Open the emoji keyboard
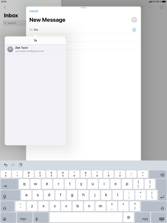This screenshot has width=167, height=223. point(5,219)
